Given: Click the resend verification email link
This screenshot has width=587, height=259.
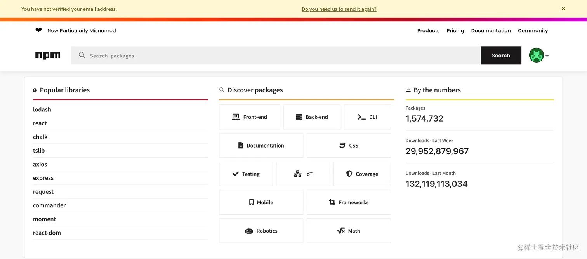Looking at the screenshot, I should click(x=339, y=9).
